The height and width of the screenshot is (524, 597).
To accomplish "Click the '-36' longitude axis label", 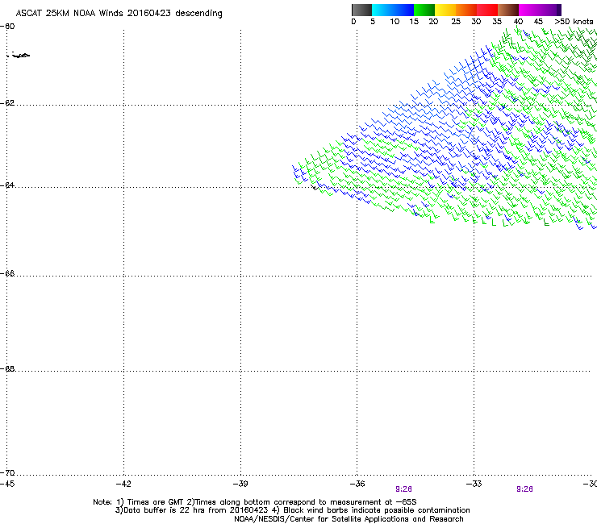I will (357, 484).
